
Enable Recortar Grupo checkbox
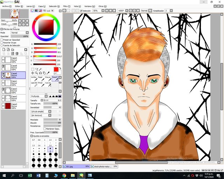[x=2, y=43]
